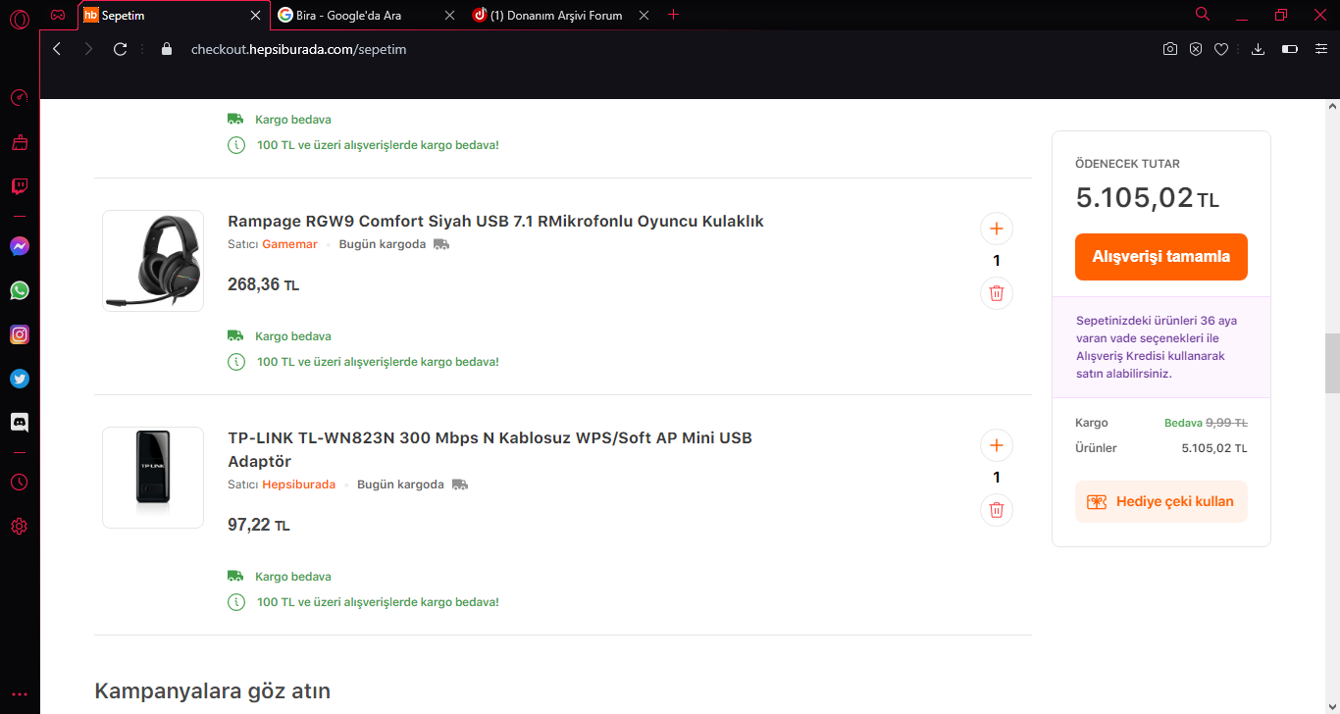Search tabs with magnifier icon

(x=1203, y=14)
